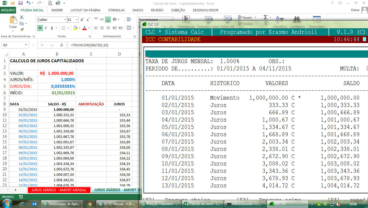Toggle Bold (N) formatting
The height and width of the screenshot is (208, 368).
pos(40,28)
